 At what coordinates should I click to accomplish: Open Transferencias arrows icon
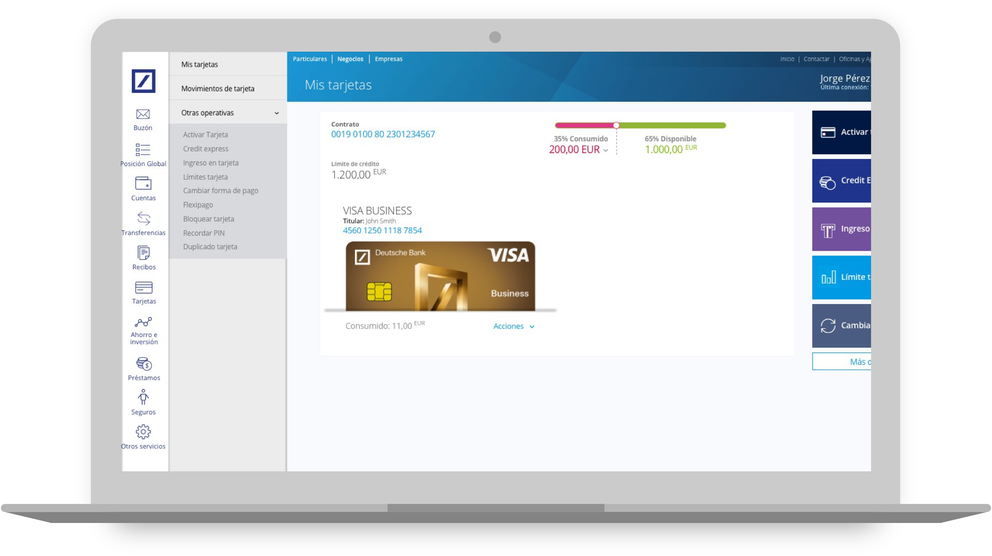(143, 219)
